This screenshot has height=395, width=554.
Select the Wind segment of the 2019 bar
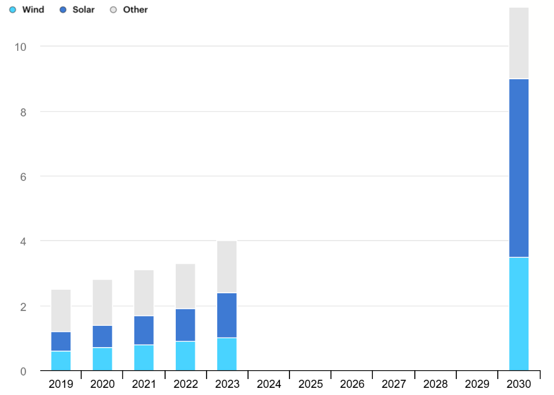61,361
